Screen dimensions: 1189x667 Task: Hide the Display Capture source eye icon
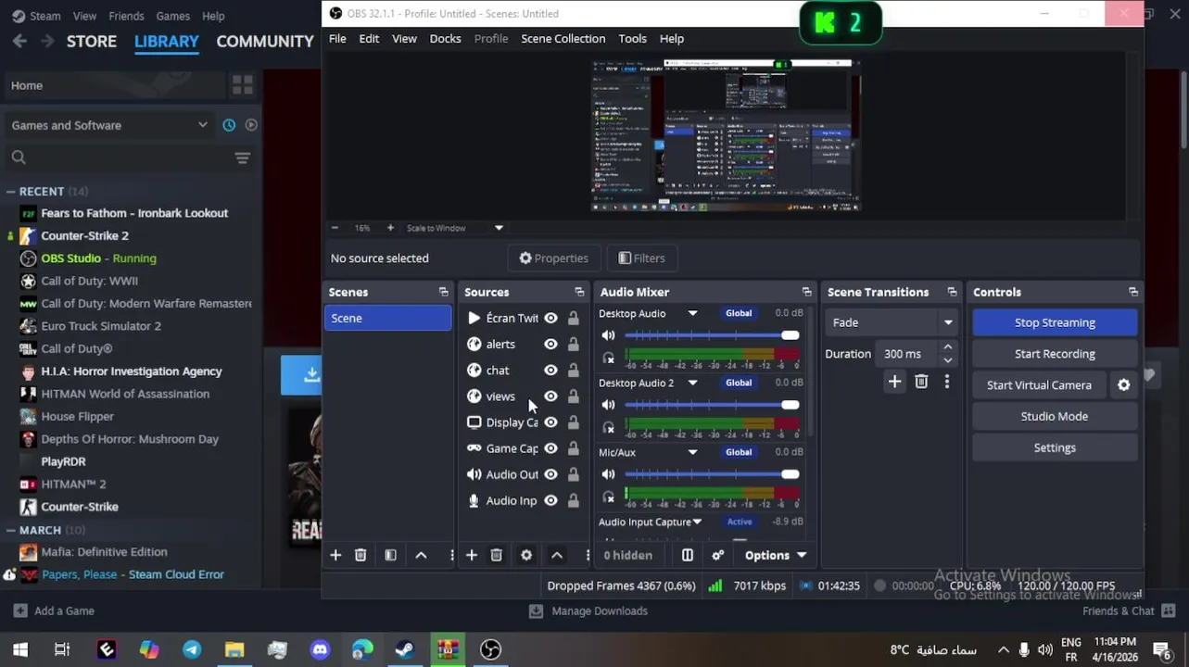[550, 422]
